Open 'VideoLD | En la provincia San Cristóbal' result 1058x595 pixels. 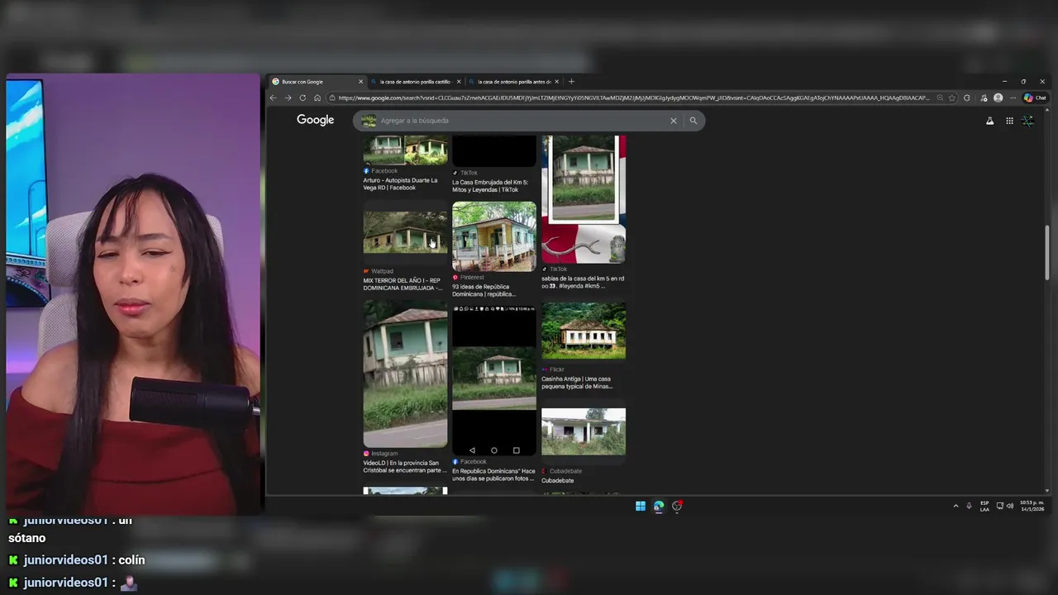pyautogui.click(x=404, y=466)
